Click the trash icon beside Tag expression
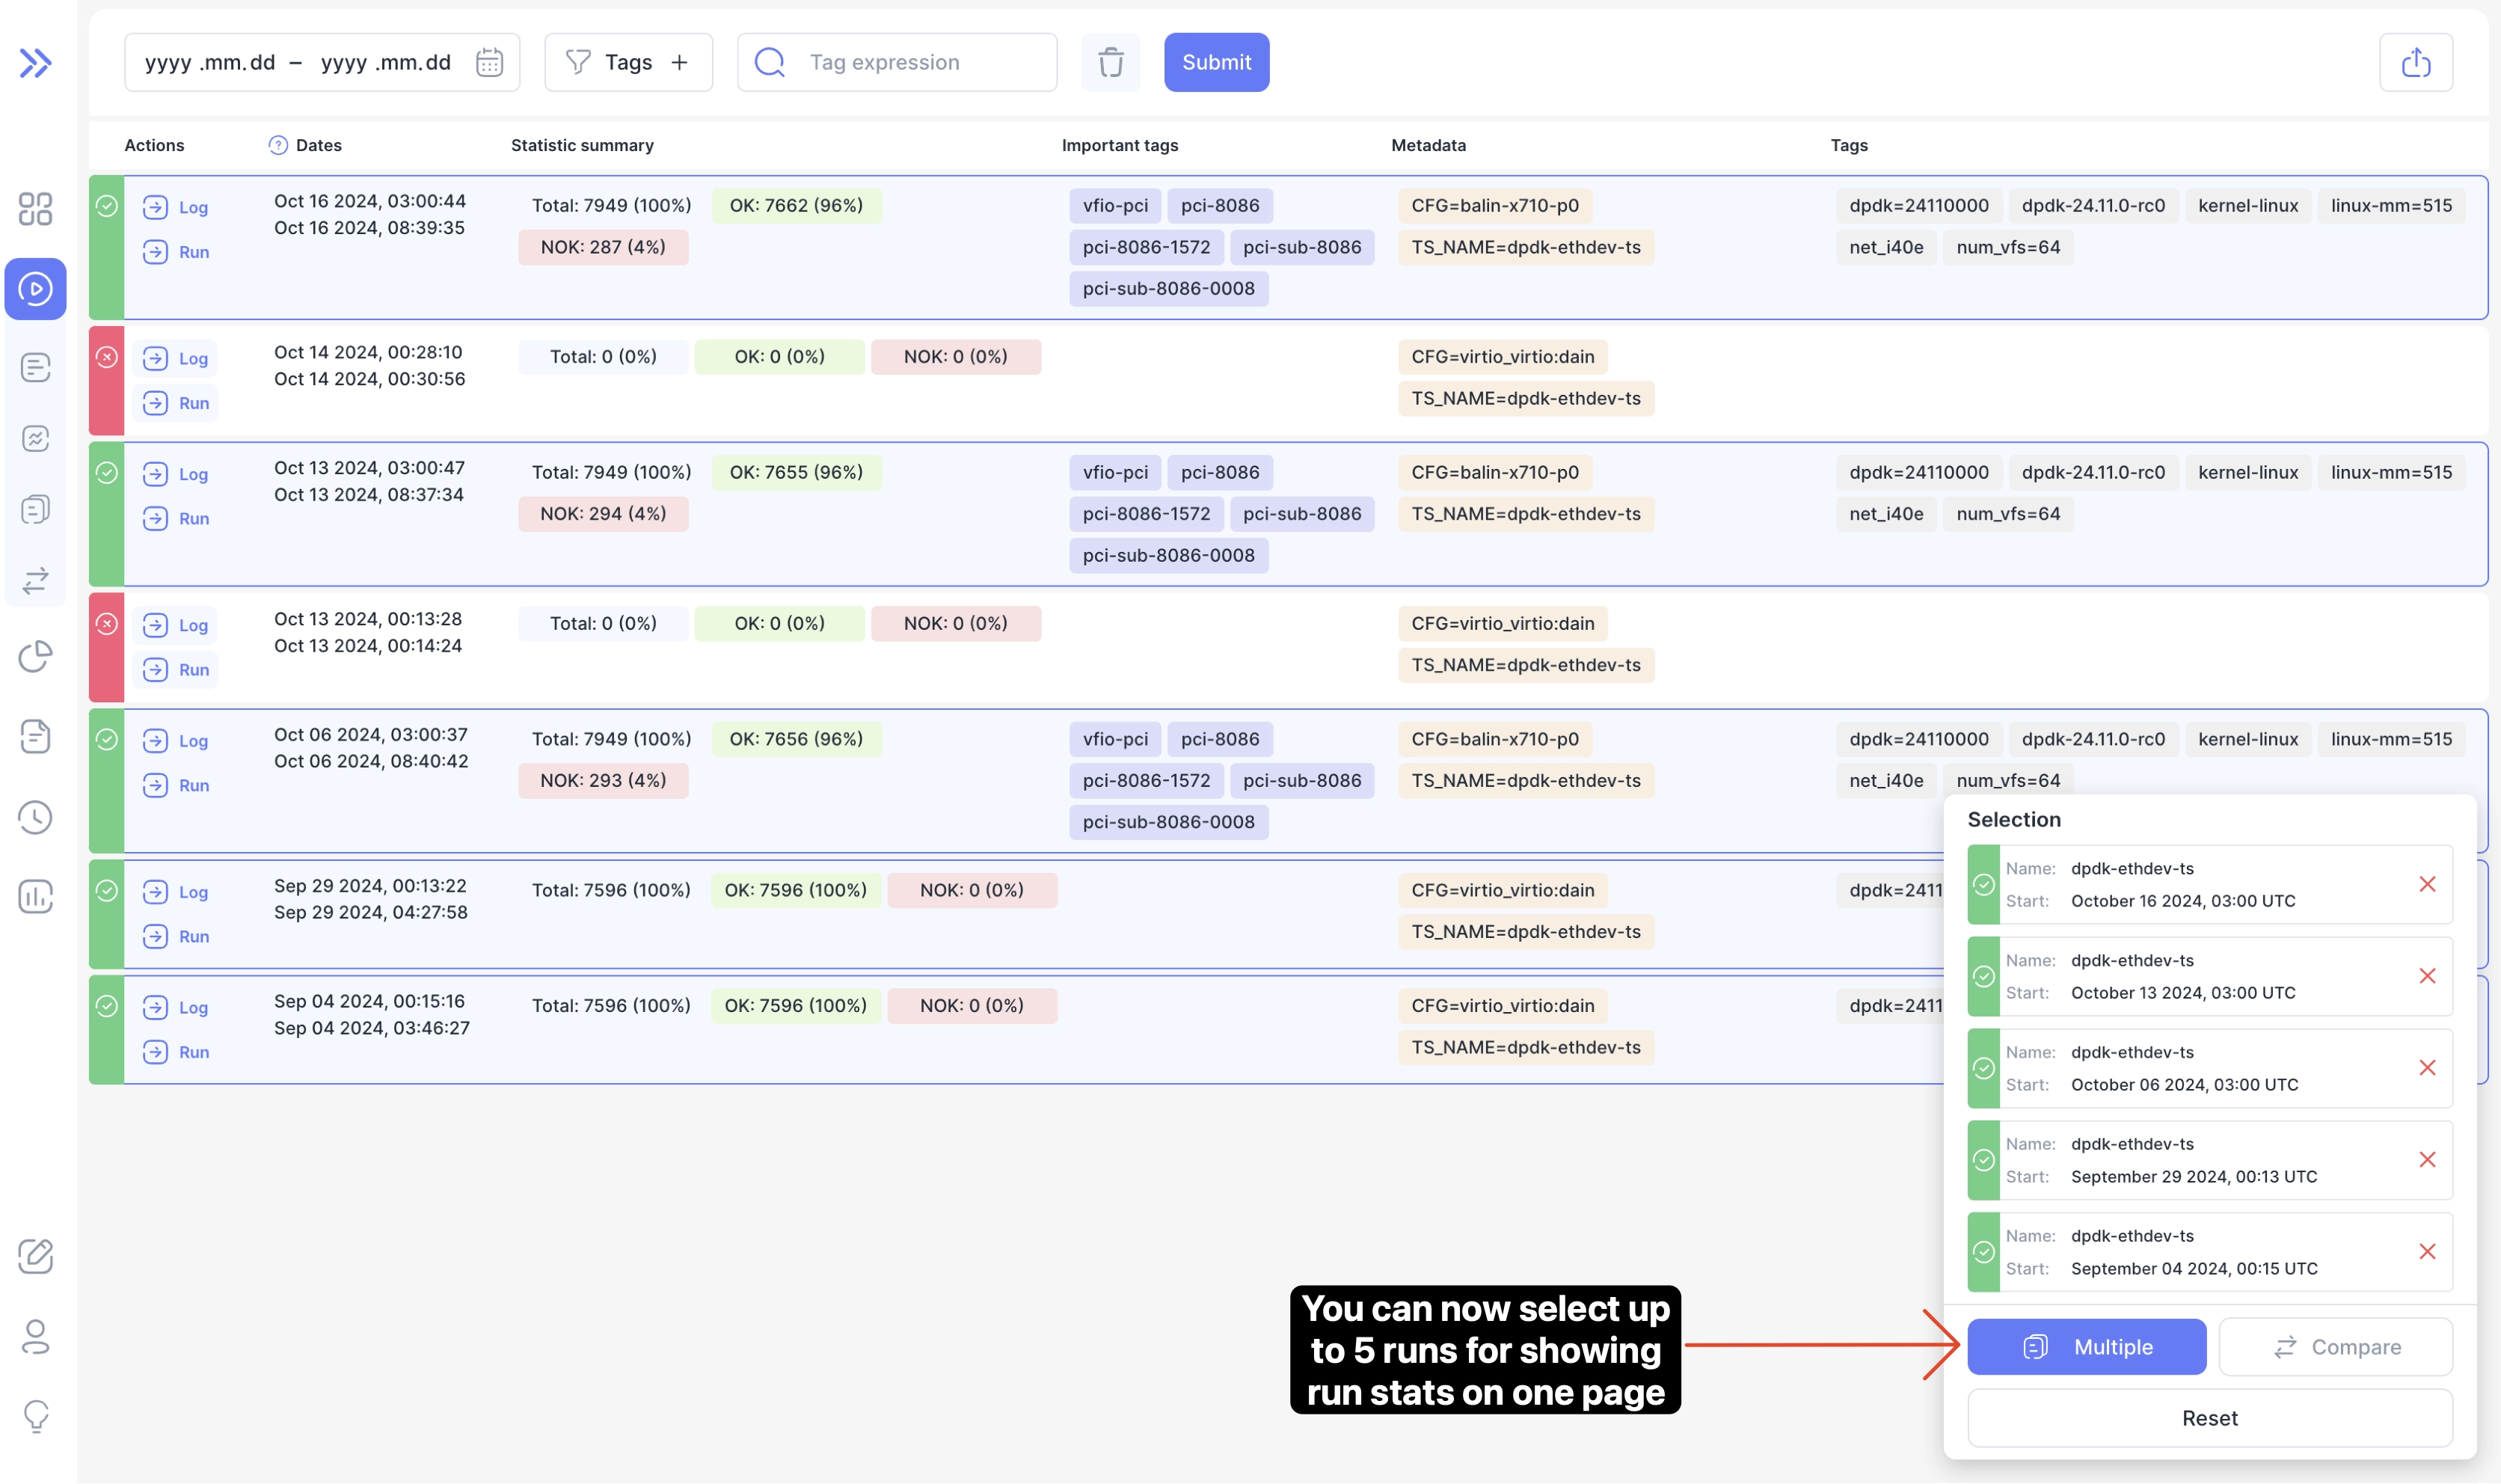2501x1484 pixels. (x=1111, y=63)
